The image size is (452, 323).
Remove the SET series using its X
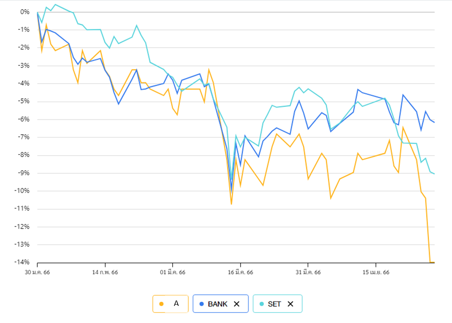click(290, 304)
